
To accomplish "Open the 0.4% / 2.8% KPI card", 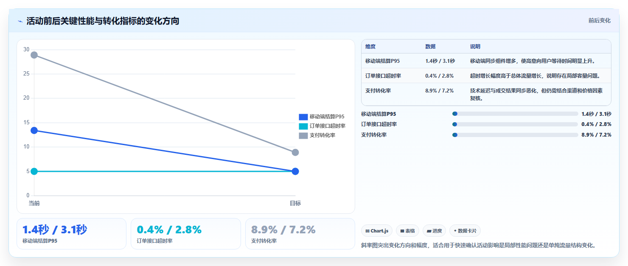I will click(x=186, y=234).
